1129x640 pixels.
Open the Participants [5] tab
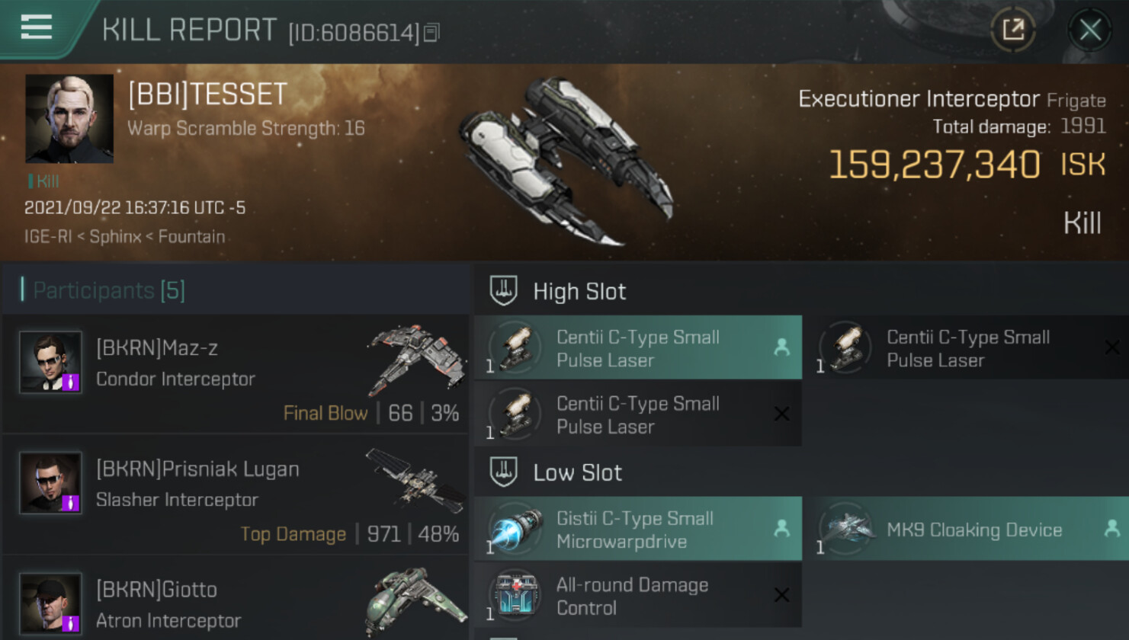coord(108,290)
